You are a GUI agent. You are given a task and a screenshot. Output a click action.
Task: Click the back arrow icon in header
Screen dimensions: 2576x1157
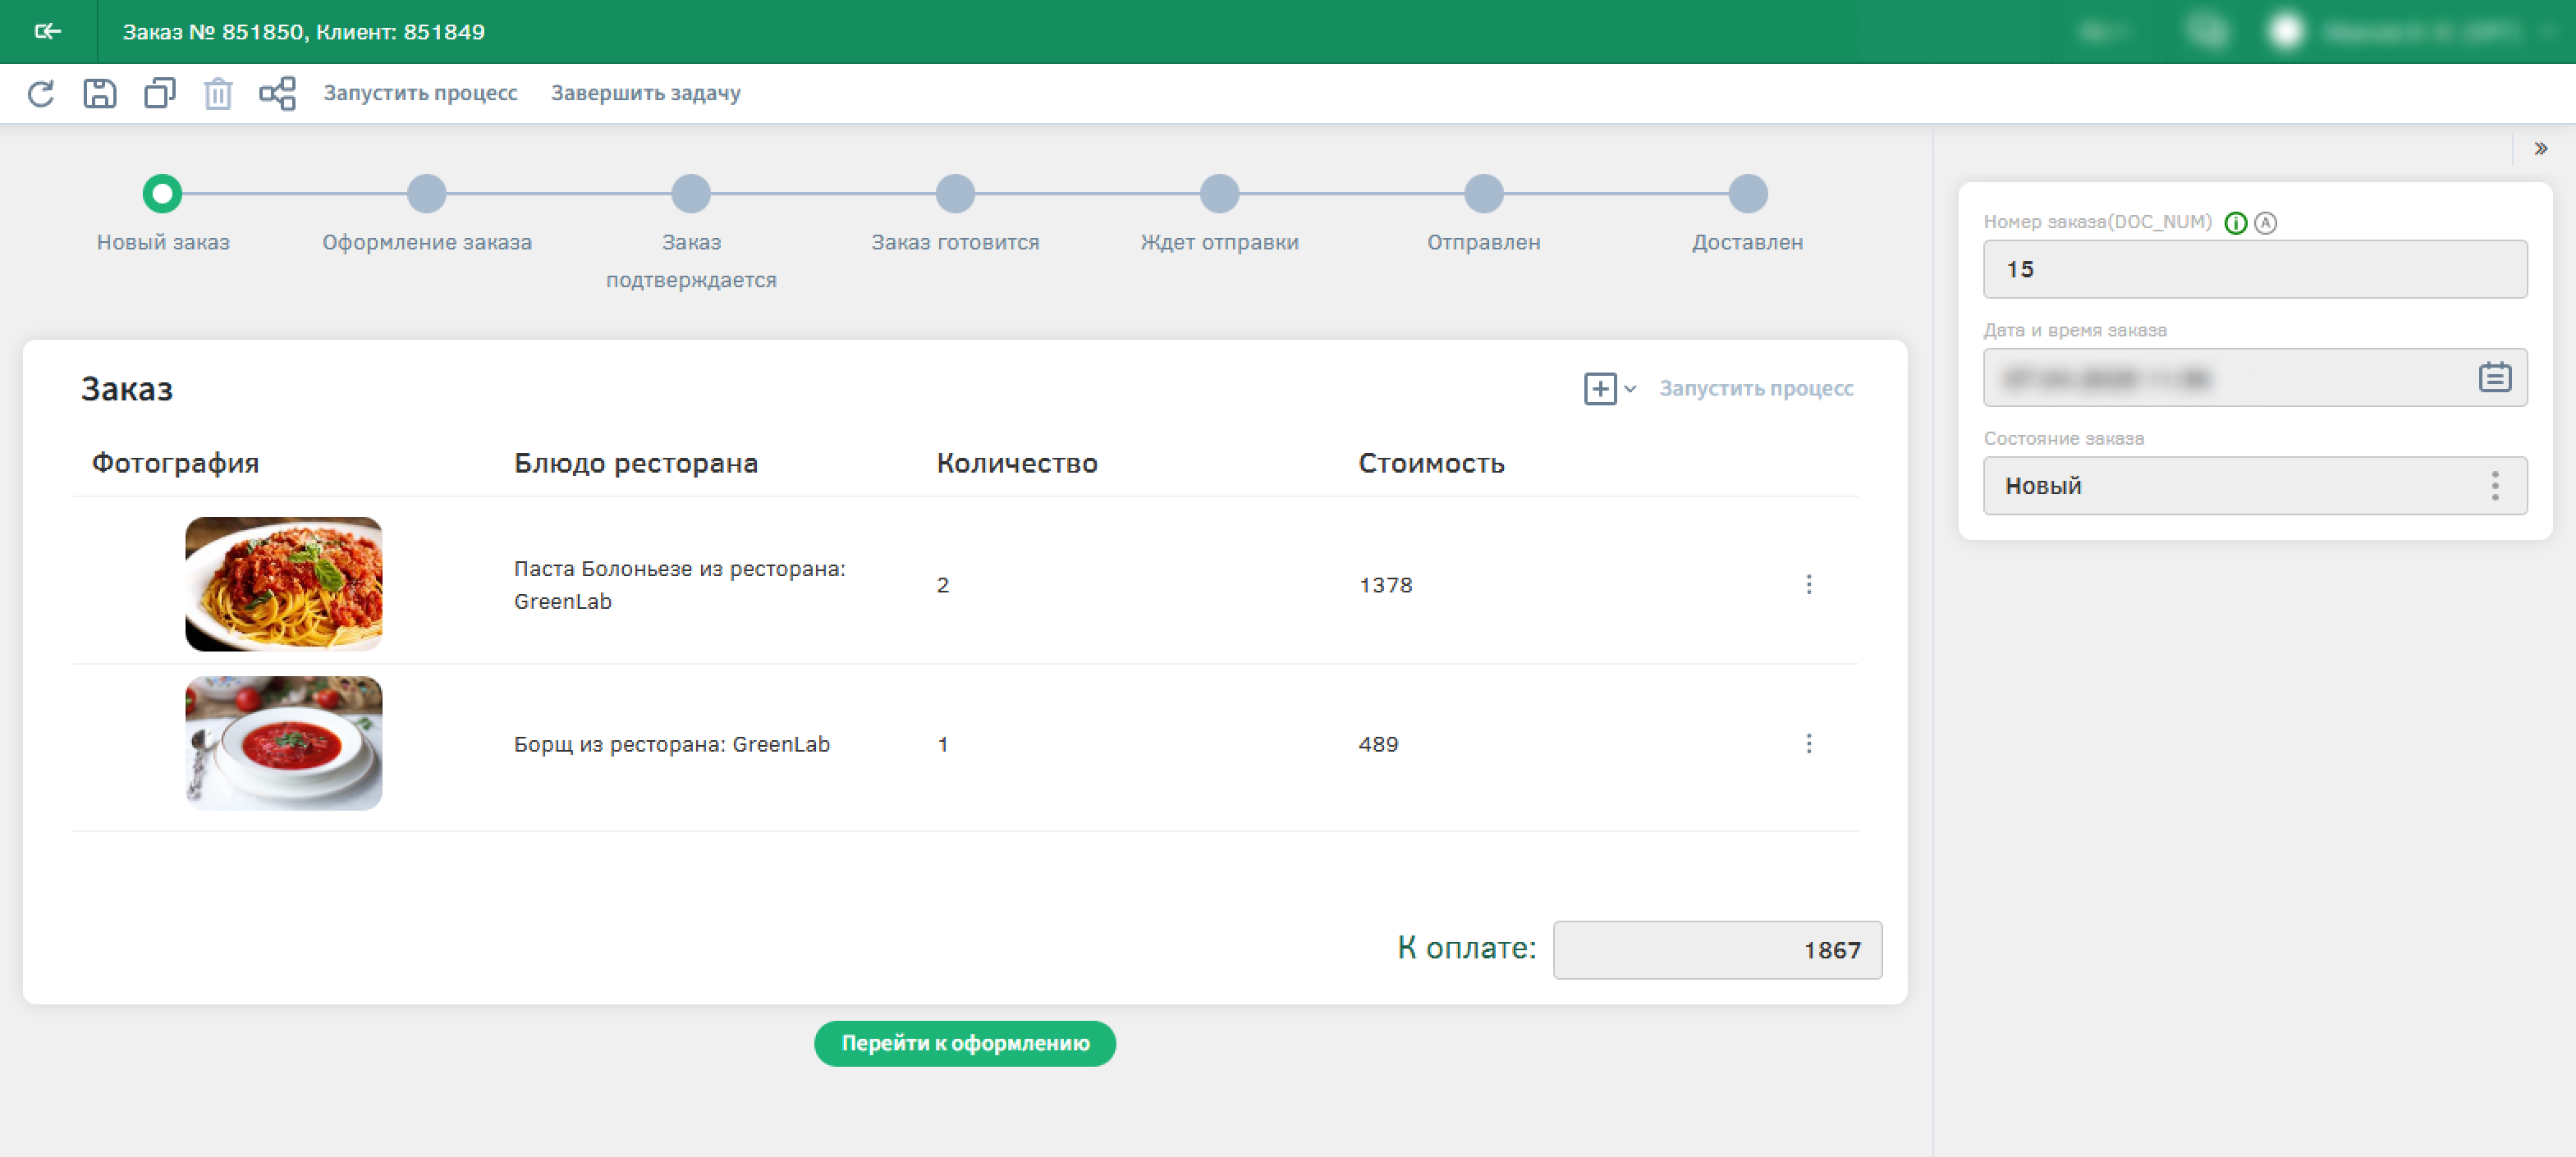tap(47, 31)
